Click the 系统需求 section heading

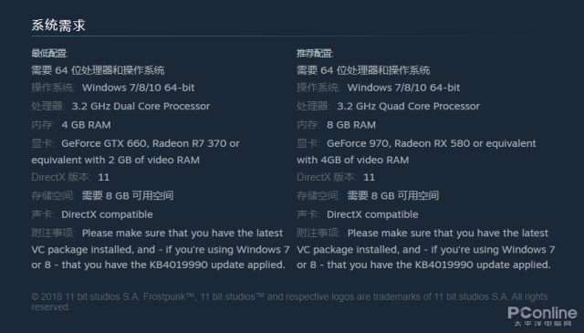click(x=58, y=26)
